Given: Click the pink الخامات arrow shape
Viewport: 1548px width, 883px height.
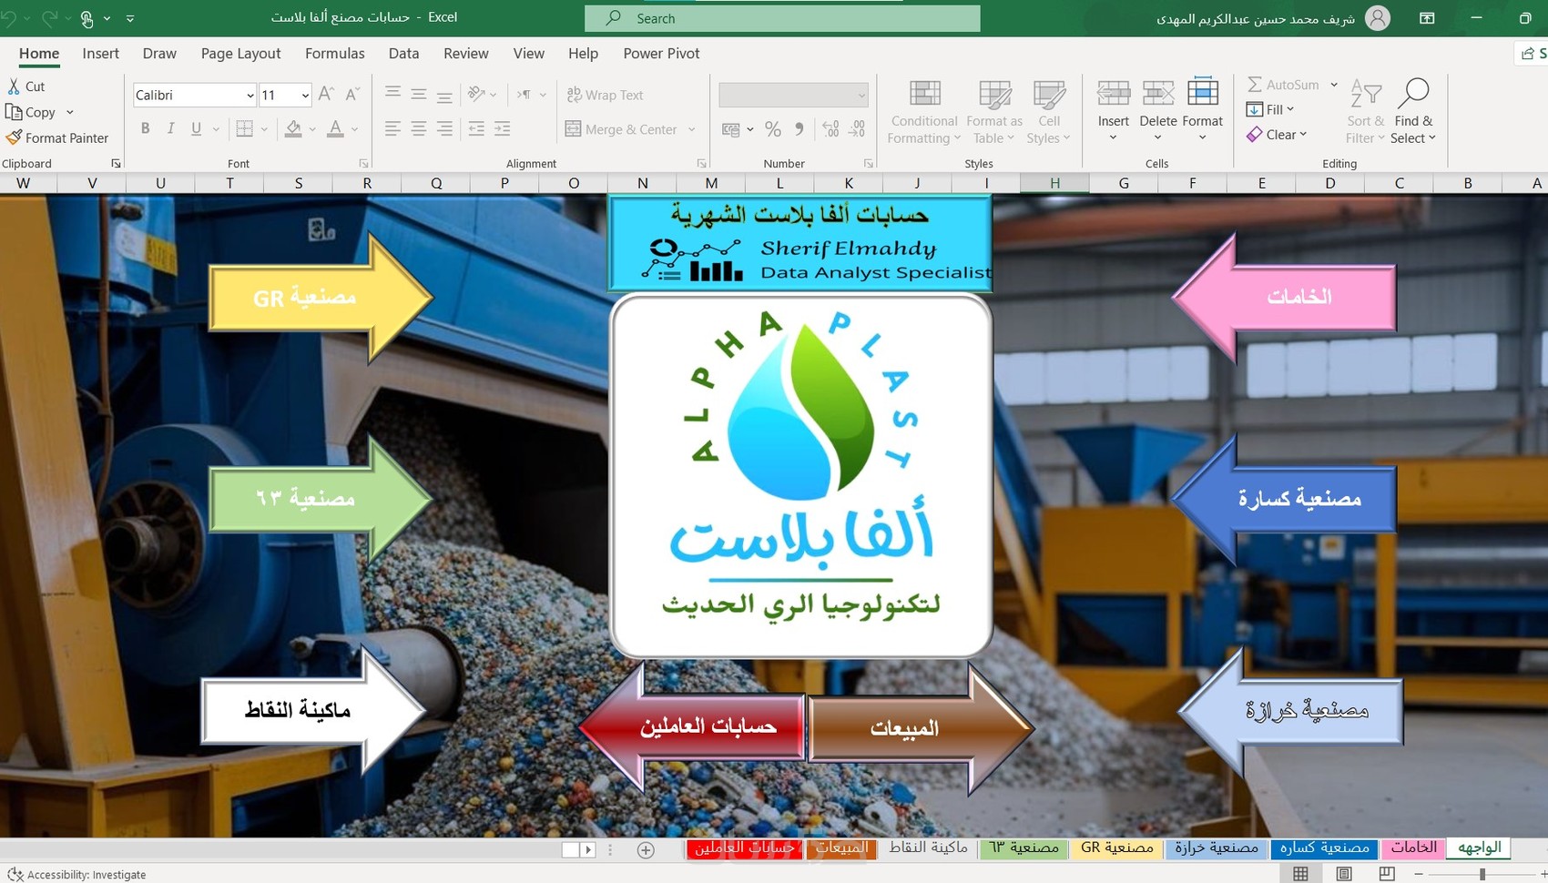Looking at the screenshot, I should coord(1285,297).
